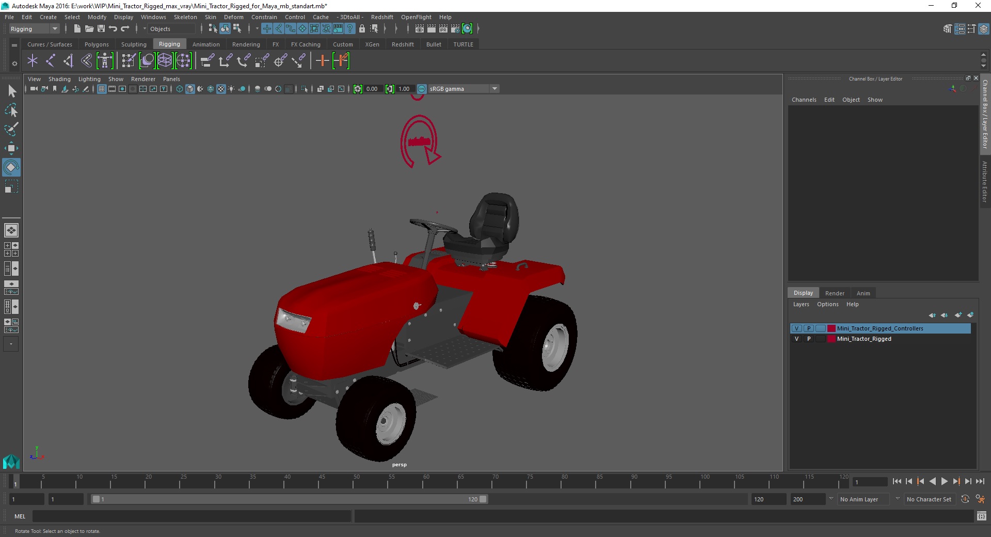Click the gamma value 1.00 field
991x537 pixels.
tap(405, 89)
